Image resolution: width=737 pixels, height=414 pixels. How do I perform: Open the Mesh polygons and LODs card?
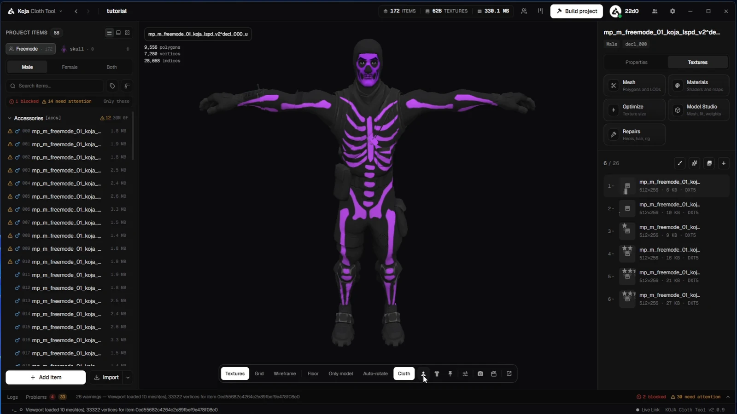634,86
